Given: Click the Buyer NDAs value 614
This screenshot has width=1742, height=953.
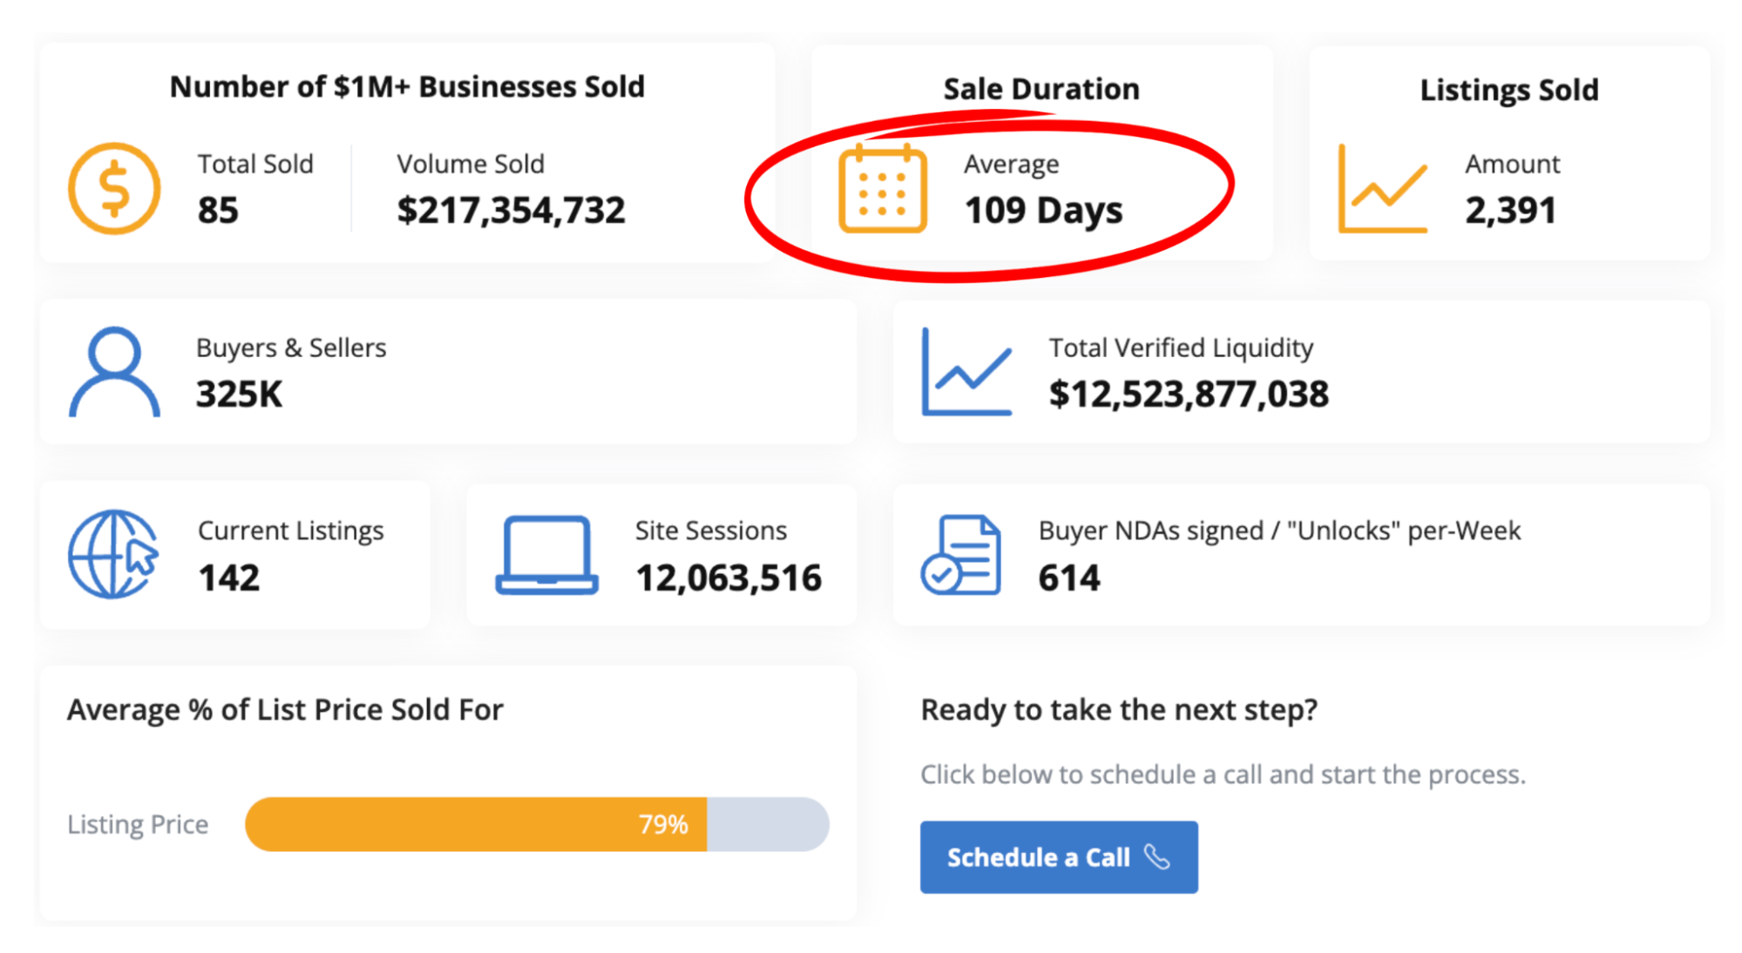Looking at the screenshot, I should tap(1069, 578).
